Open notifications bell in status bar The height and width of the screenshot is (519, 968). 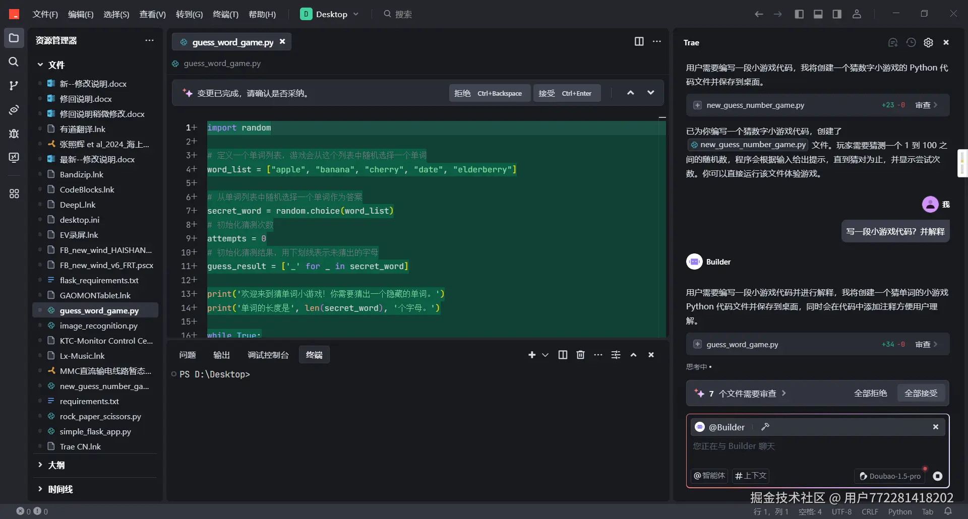[948, 511]
